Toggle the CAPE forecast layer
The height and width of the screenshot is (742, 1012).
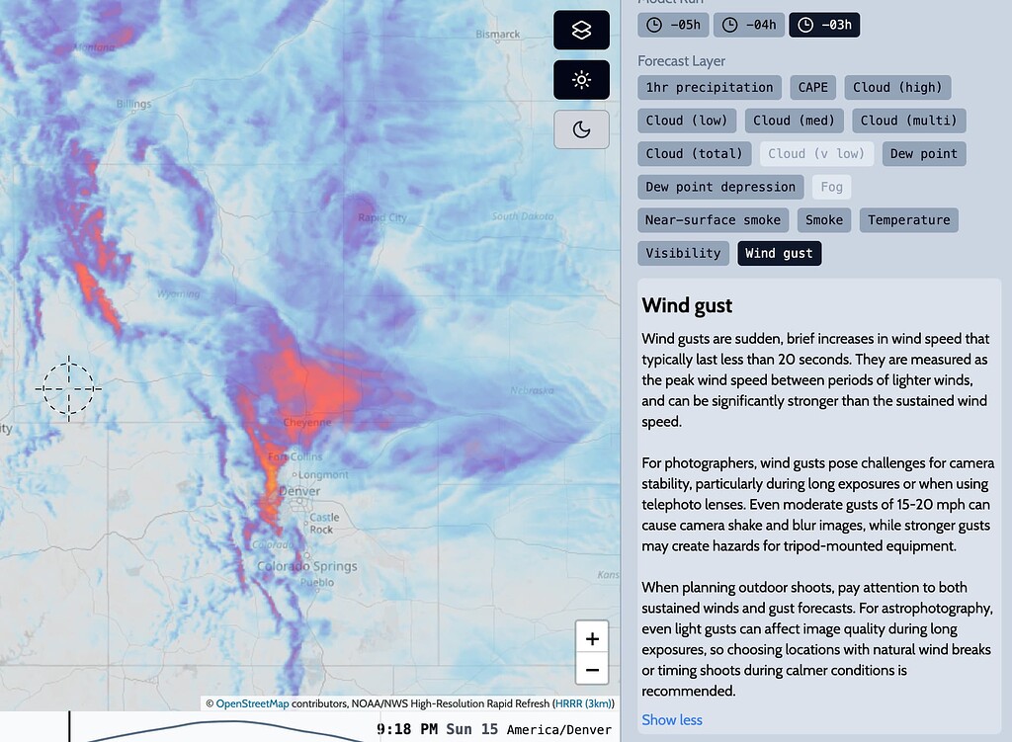pyautogui.click(x=812, y=87)
